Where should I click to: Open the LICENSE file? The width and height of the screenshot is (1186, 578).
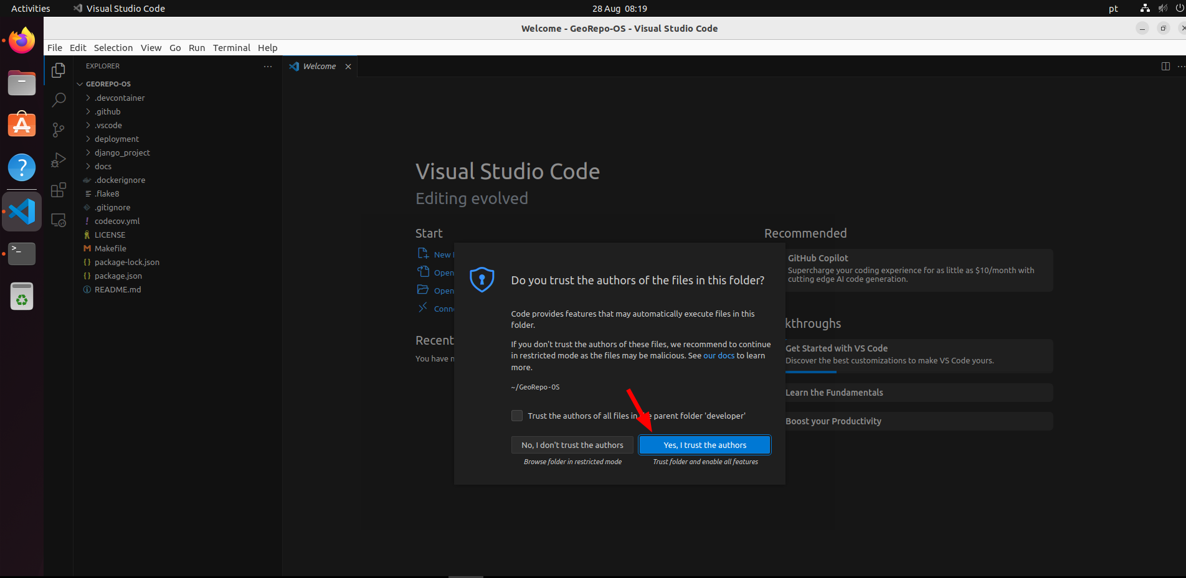(178, 235)
